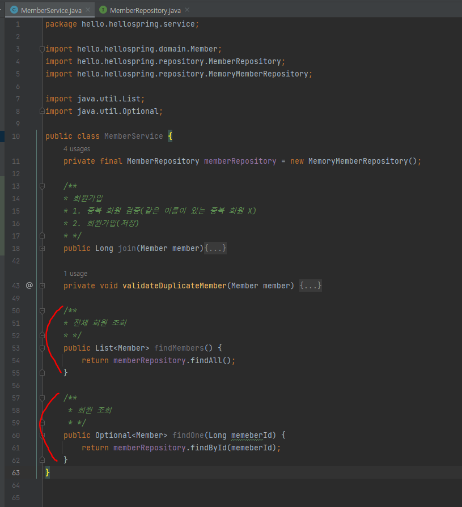Collapse the findMembers method at line 53
Viewport: 462px width, 507px height.
coord(42,348)
